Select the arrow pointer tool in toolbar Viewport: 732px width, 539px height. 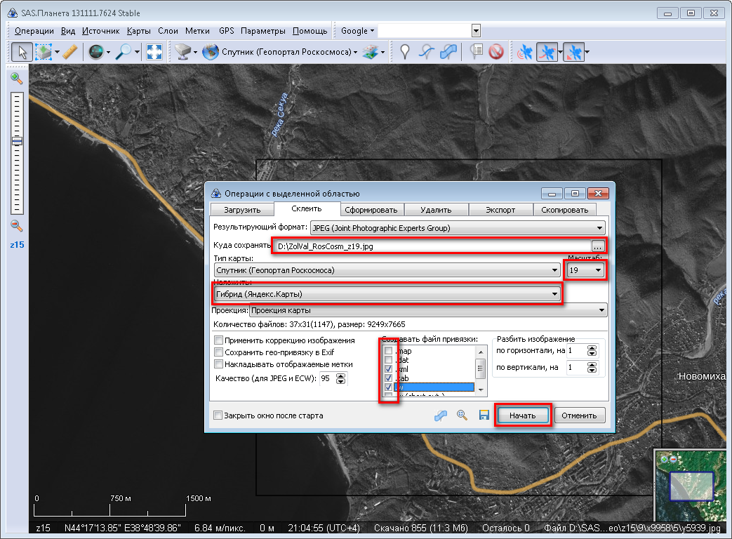(x=22, y=52)
